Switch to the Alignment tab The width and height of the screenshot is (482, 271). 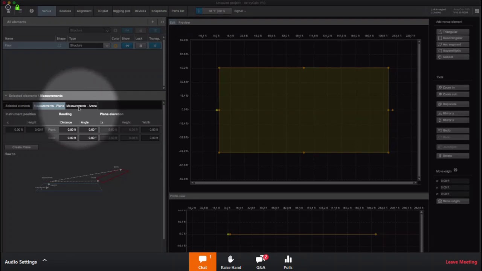(84, 11)
